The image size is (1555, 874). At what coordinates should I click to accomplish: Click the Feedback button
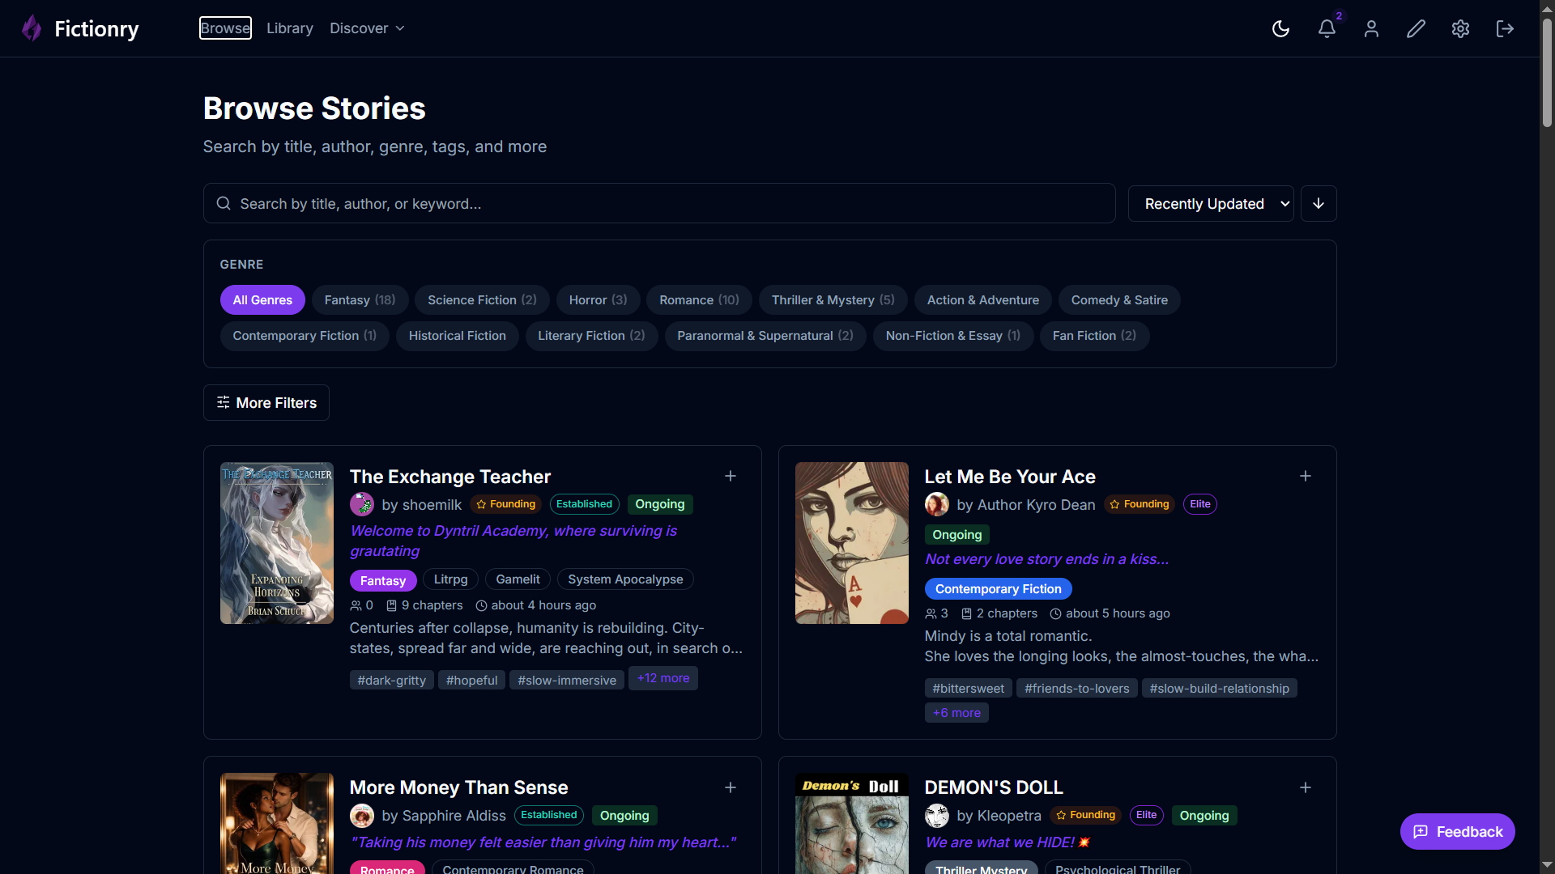[1457, 832]
